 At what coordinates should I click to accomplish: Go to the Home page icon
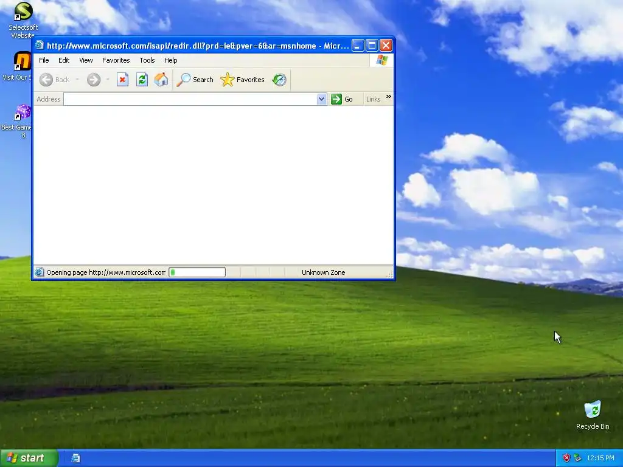(x=161, y=80)
